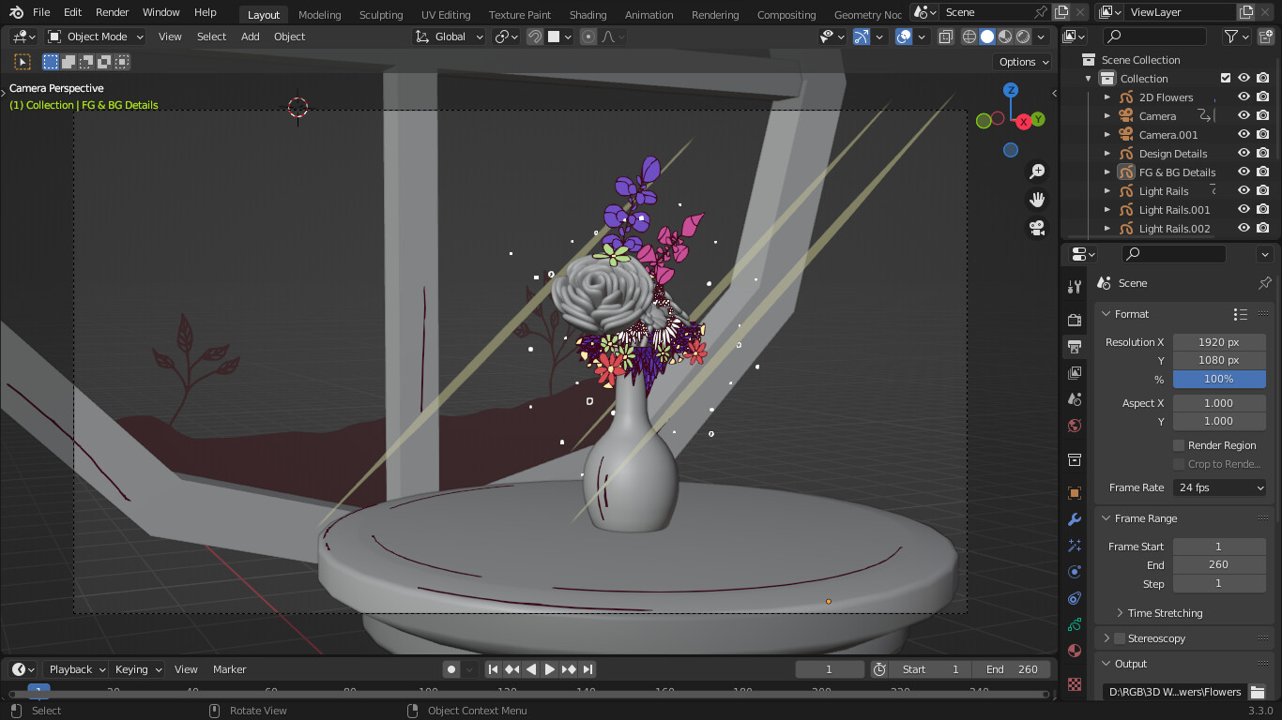Open the Frame Rate 24 fps dropdown
This screenshot has height=720, width=1282.
pyautogui.click(x=1219, y=487)
